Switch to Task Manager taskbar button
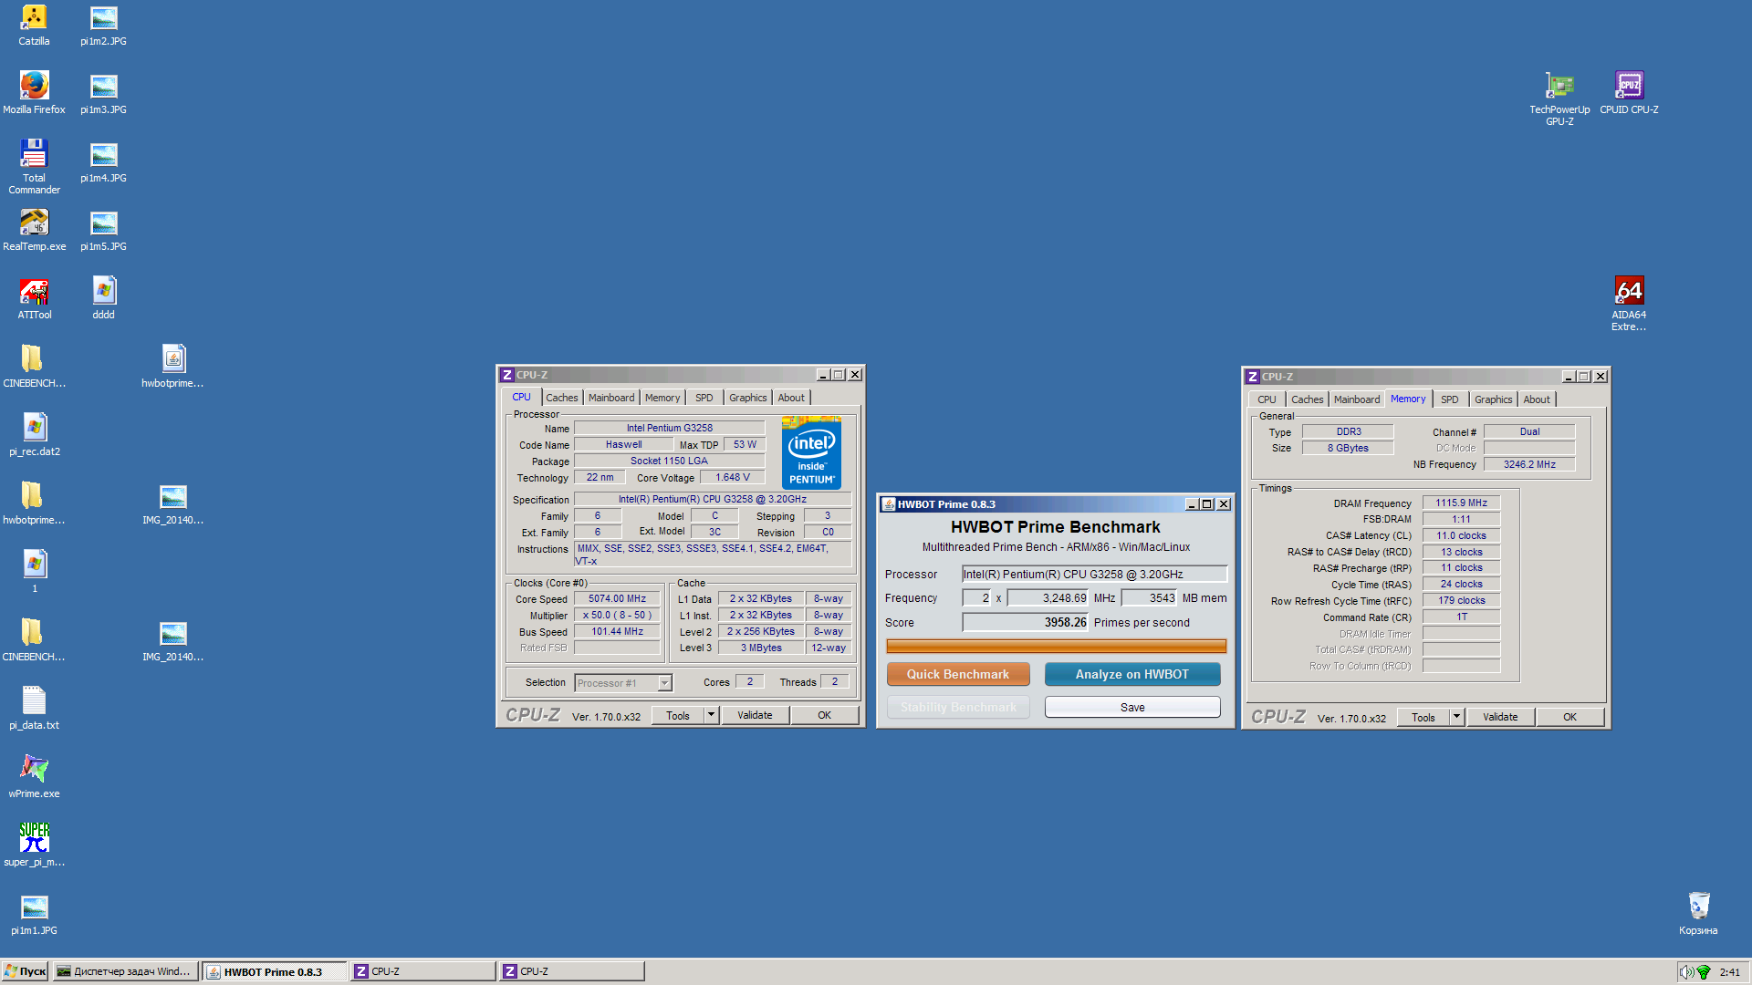1752x985 pixels. tap(125, 971)
